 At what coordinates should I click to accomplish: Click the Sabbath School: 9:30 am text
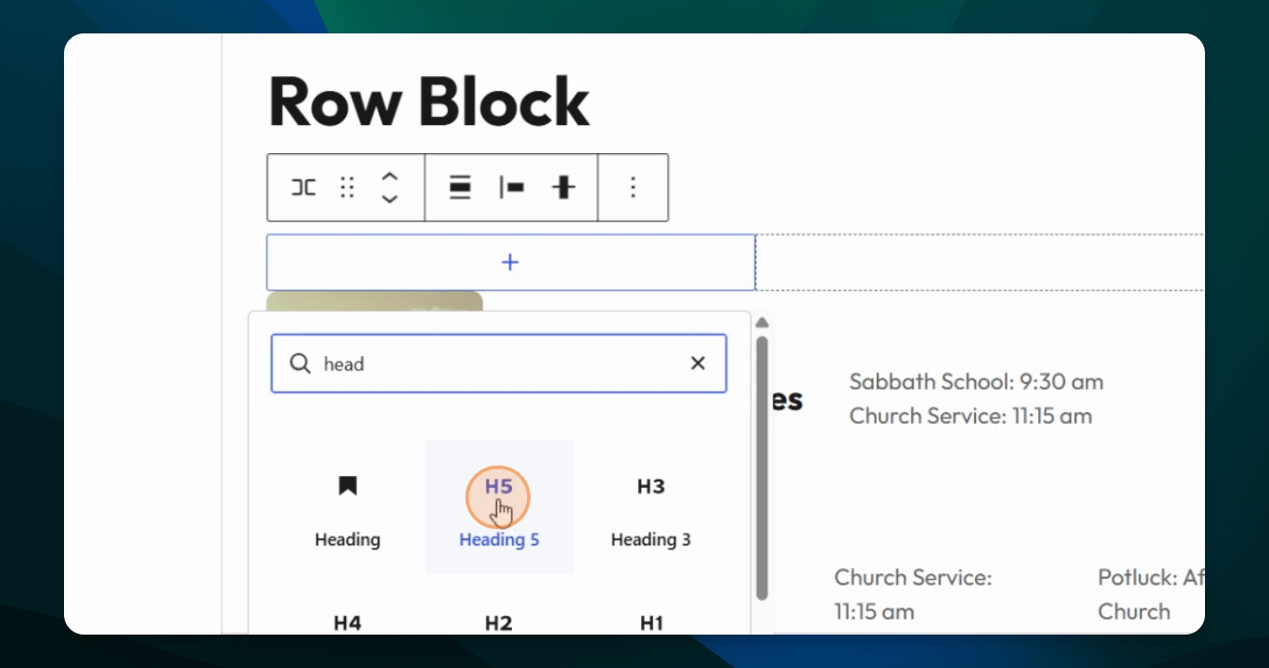[976, 381]
